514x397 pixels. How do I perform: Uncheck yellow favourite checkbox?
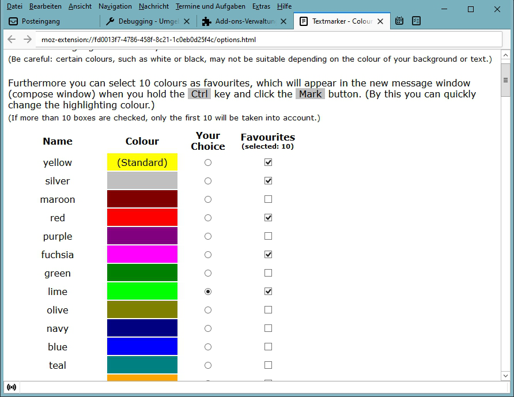tap(268, 162)
